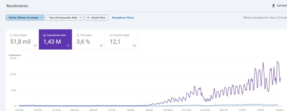This screenshot has width=287, height=111.
Task: Click the 17/11/24 date on chart axis
Action: pos(186,110)
